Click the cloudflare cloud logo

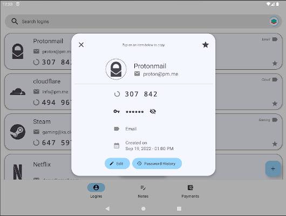tap(18, 92)
